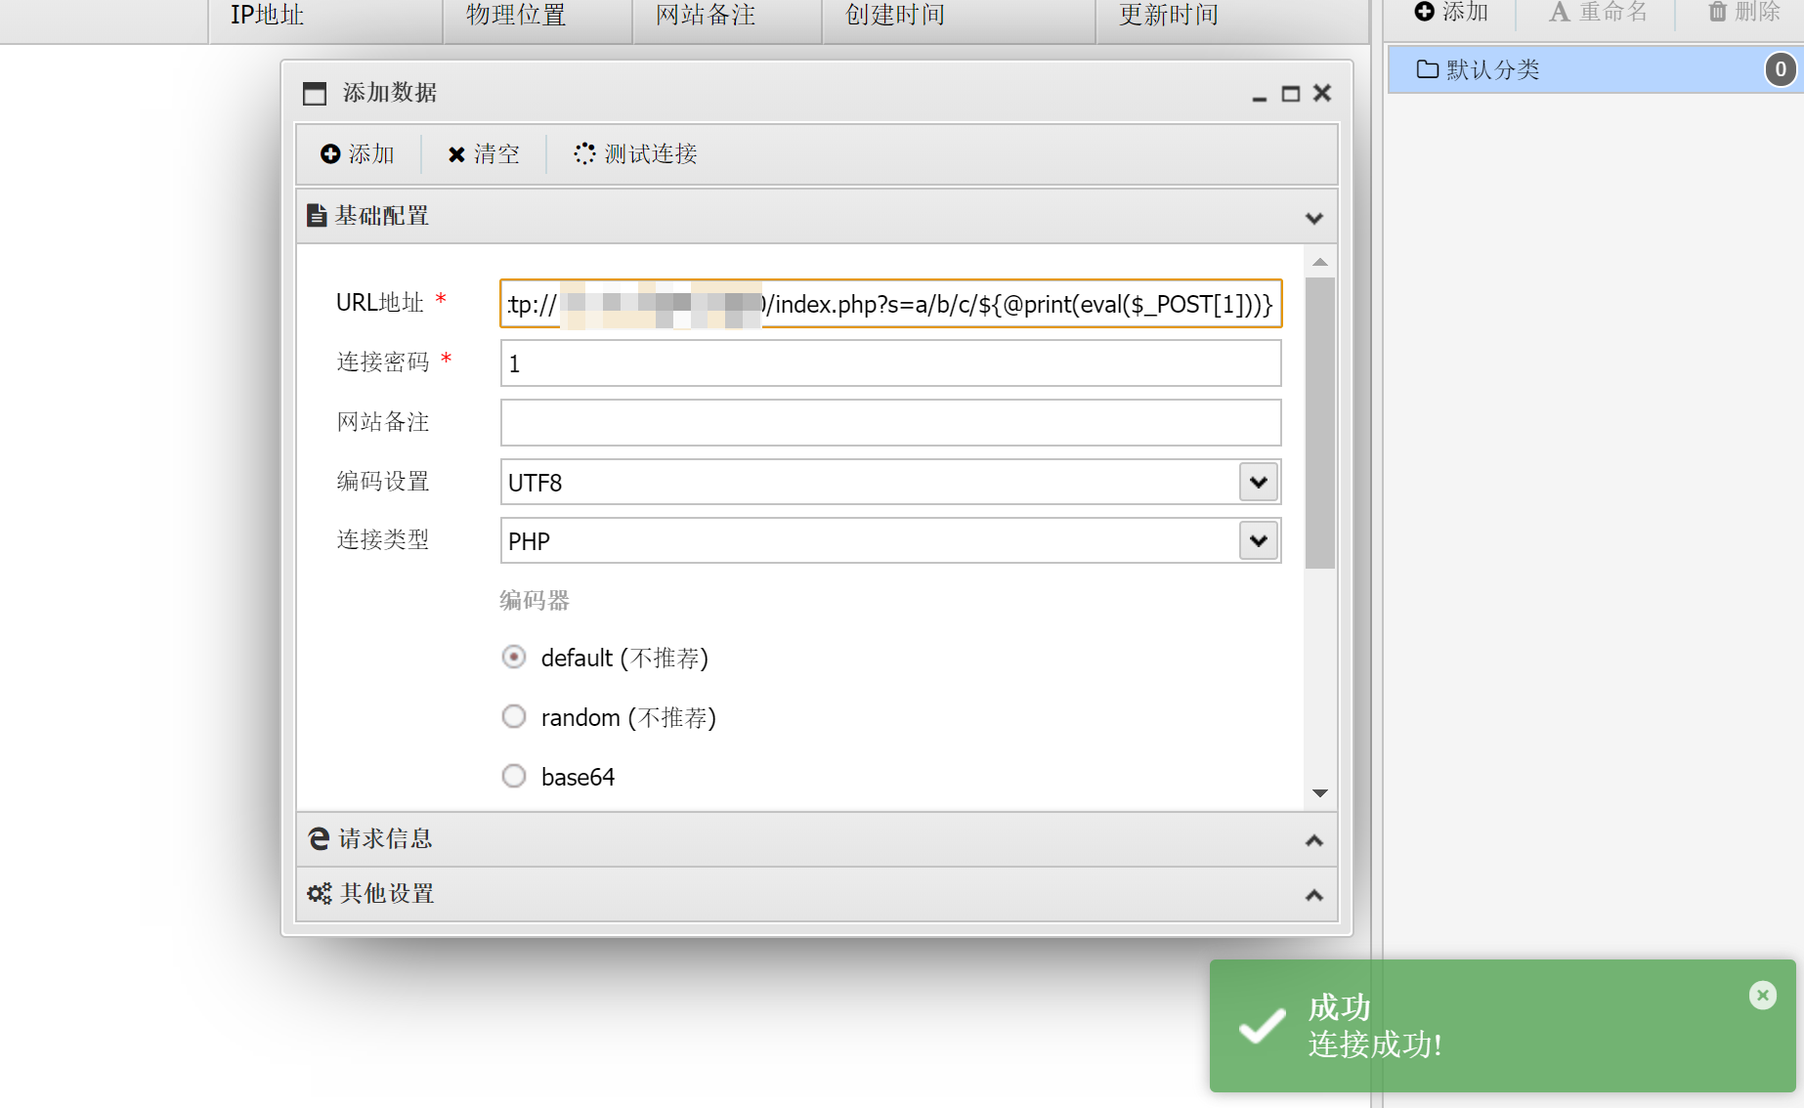
Task: Click 添加 label in the category panel
Action: tap(1466, 12)
